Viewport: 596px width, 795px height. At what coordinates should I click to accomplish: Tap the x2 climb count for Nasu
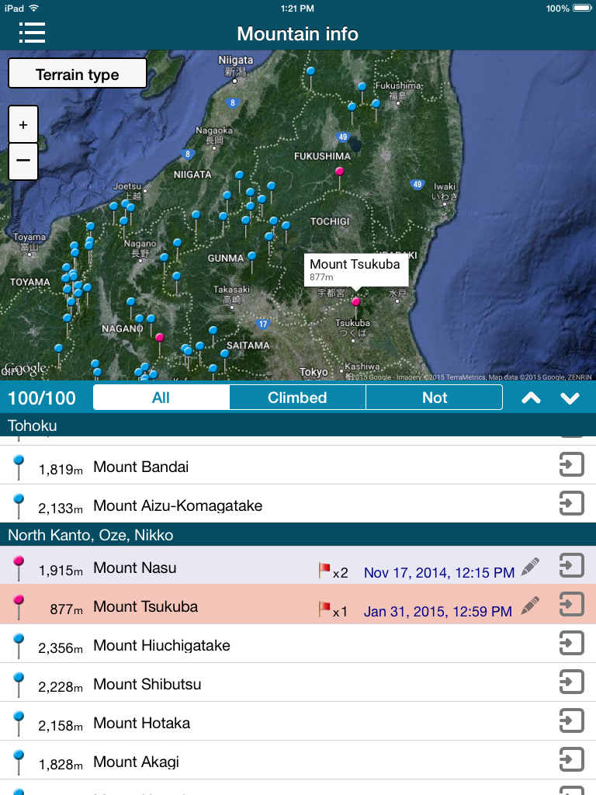coord(340,573)
